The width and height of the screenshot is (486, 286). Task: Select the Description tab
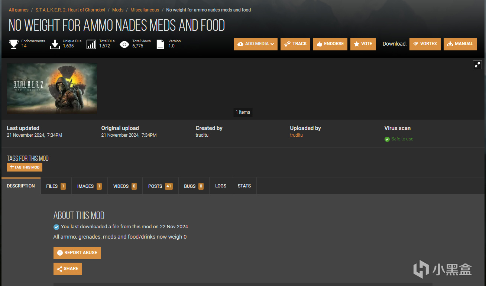coord(21,186)
